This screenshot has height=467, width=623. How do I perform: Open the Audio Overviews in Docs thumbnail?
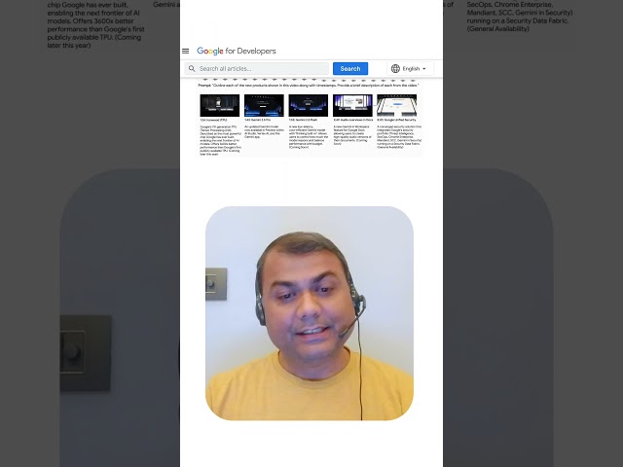[x=352, y=105]
